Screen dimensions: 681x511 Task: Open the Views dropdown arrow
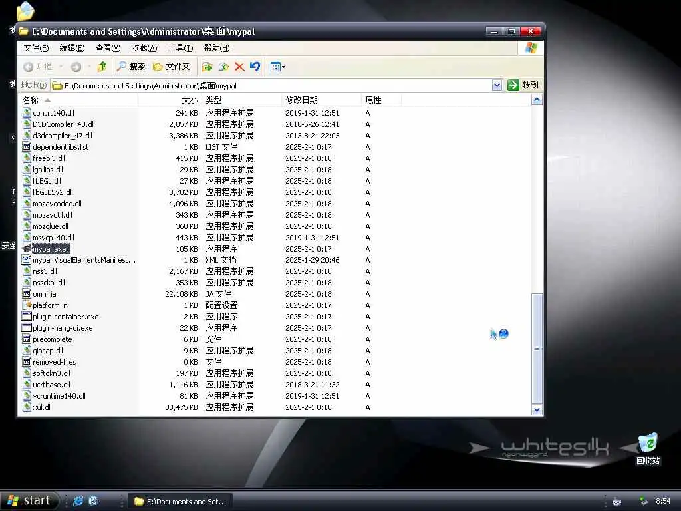pyautogui.click(x=283, y=67)
